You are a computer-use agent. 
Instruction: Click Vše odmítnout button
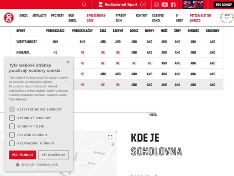coord(53,155)
